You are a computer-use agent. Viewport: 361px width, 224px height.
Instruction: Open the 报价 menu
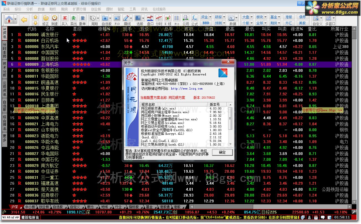tap(18, 9)
